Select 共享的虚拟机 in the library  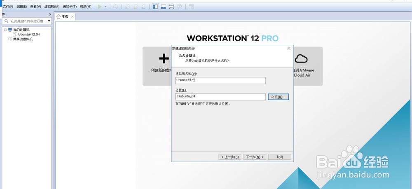click(x=23, y=39)
